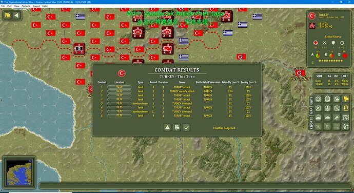The width and height of the screenshot is (354, 193).
Task: Click the tank silhouette icon in Reports panel
Action: (327, 118)
